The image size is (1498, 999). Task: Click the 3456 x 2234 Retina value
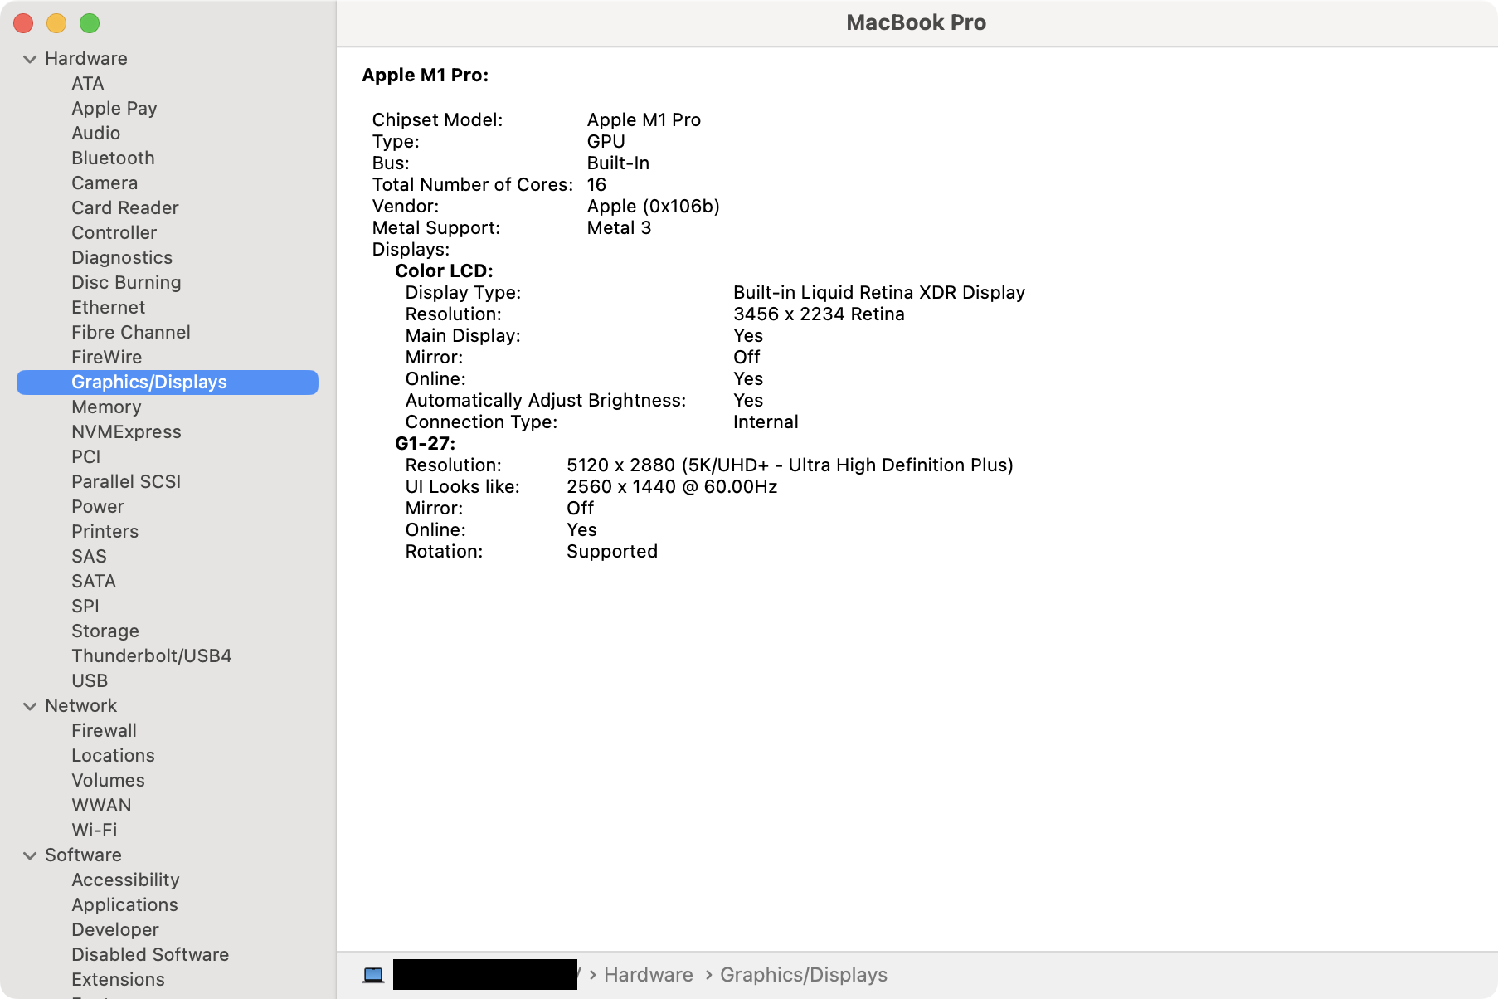pyautogui.click(x=819, y=314)
